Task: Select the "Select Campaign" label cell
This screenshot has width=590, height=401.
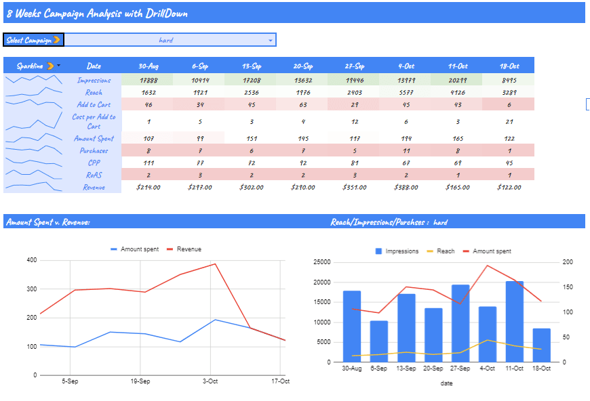Action: pyautogui.click(x=33, y=40)
